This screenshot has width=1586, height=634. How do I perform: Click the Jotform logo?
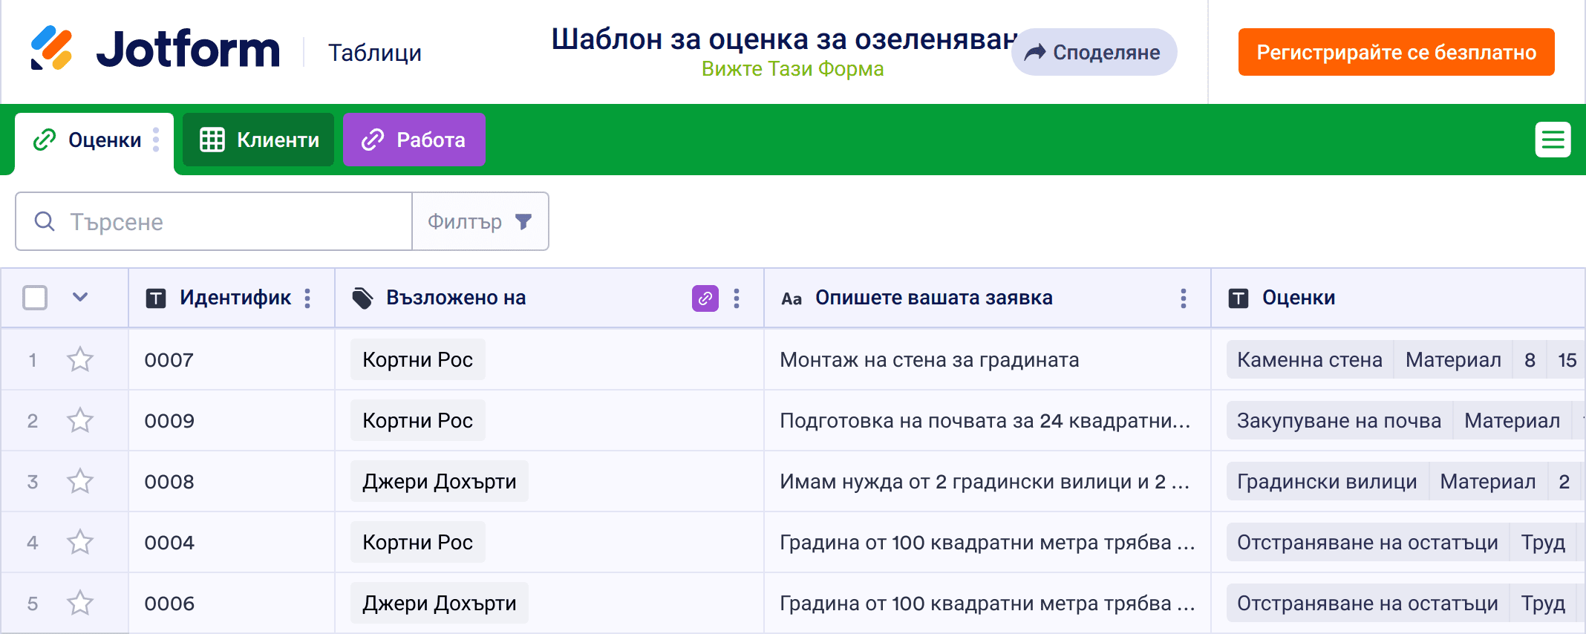coord(155,49)
